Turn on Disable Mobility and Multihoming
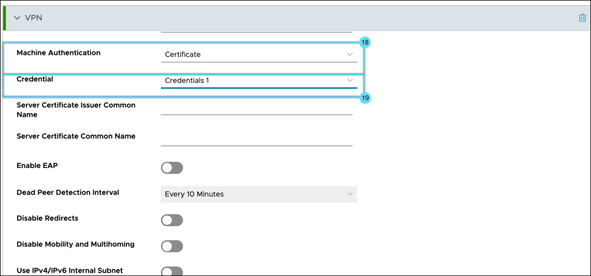 172,246
